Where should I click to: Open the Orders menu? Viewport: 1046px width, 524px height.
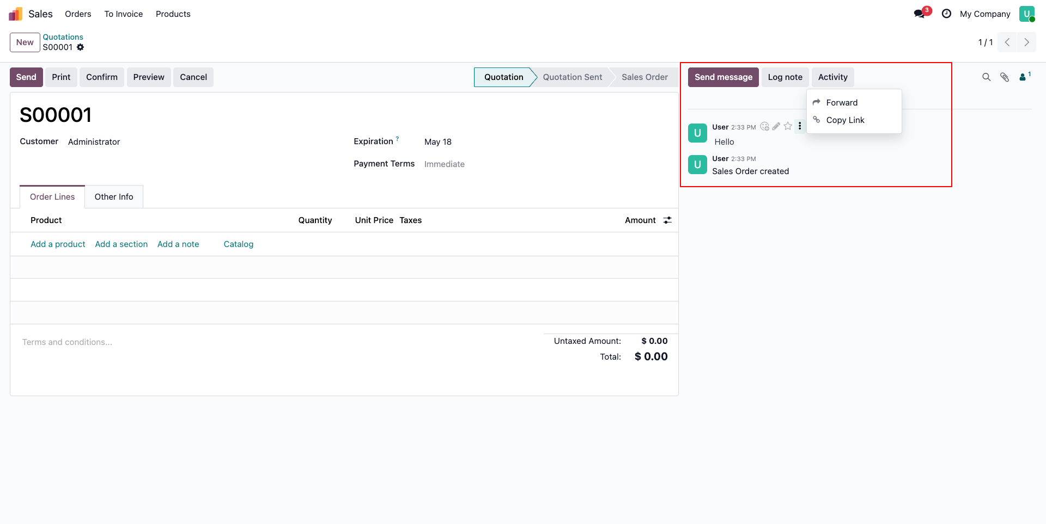tap(78, 14)
